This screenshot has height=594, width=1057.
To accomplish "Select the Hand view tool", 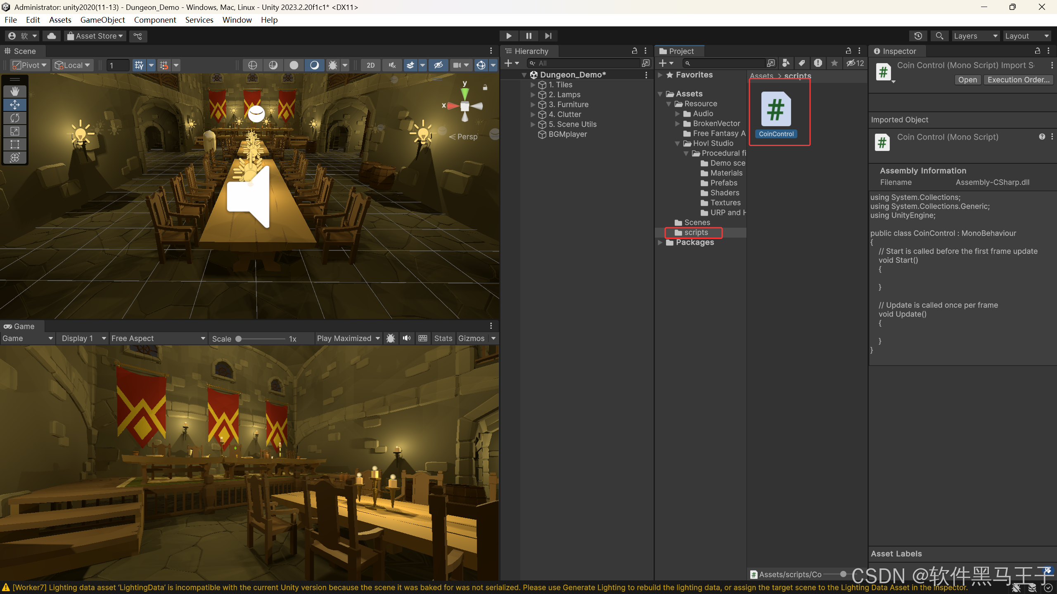I will point(15,91).
